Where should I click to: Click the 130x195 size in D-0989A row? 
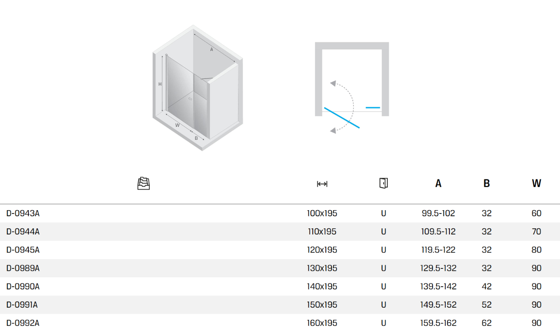(x=322, y=268)
